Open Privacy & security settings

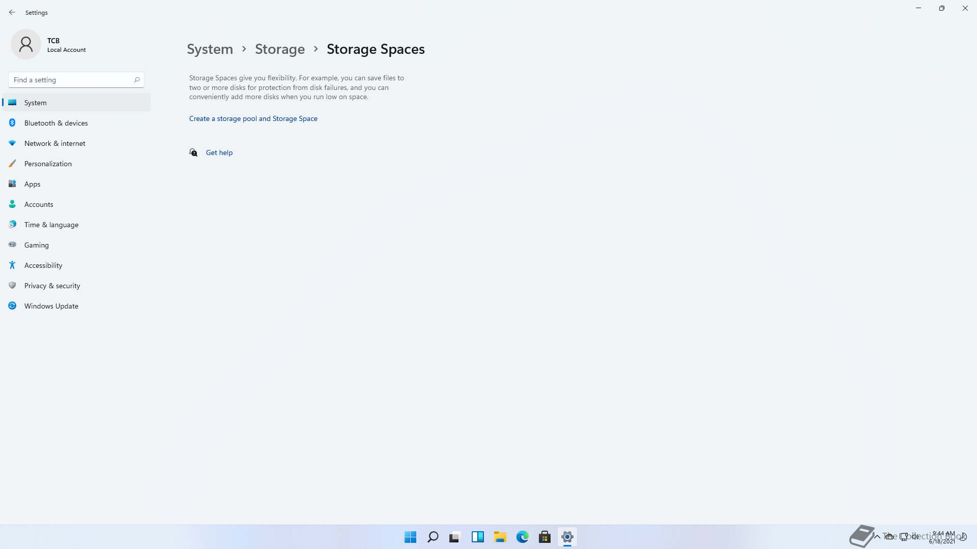pos(76,286)
